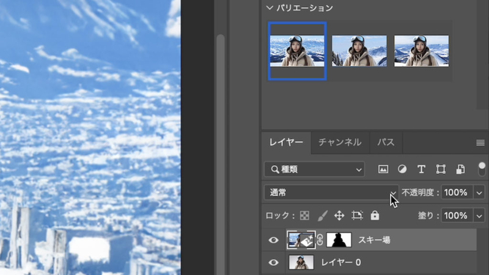Hide レイヤー 0 via eye icon
Screen dimensions: 489x275
(273, 263)
